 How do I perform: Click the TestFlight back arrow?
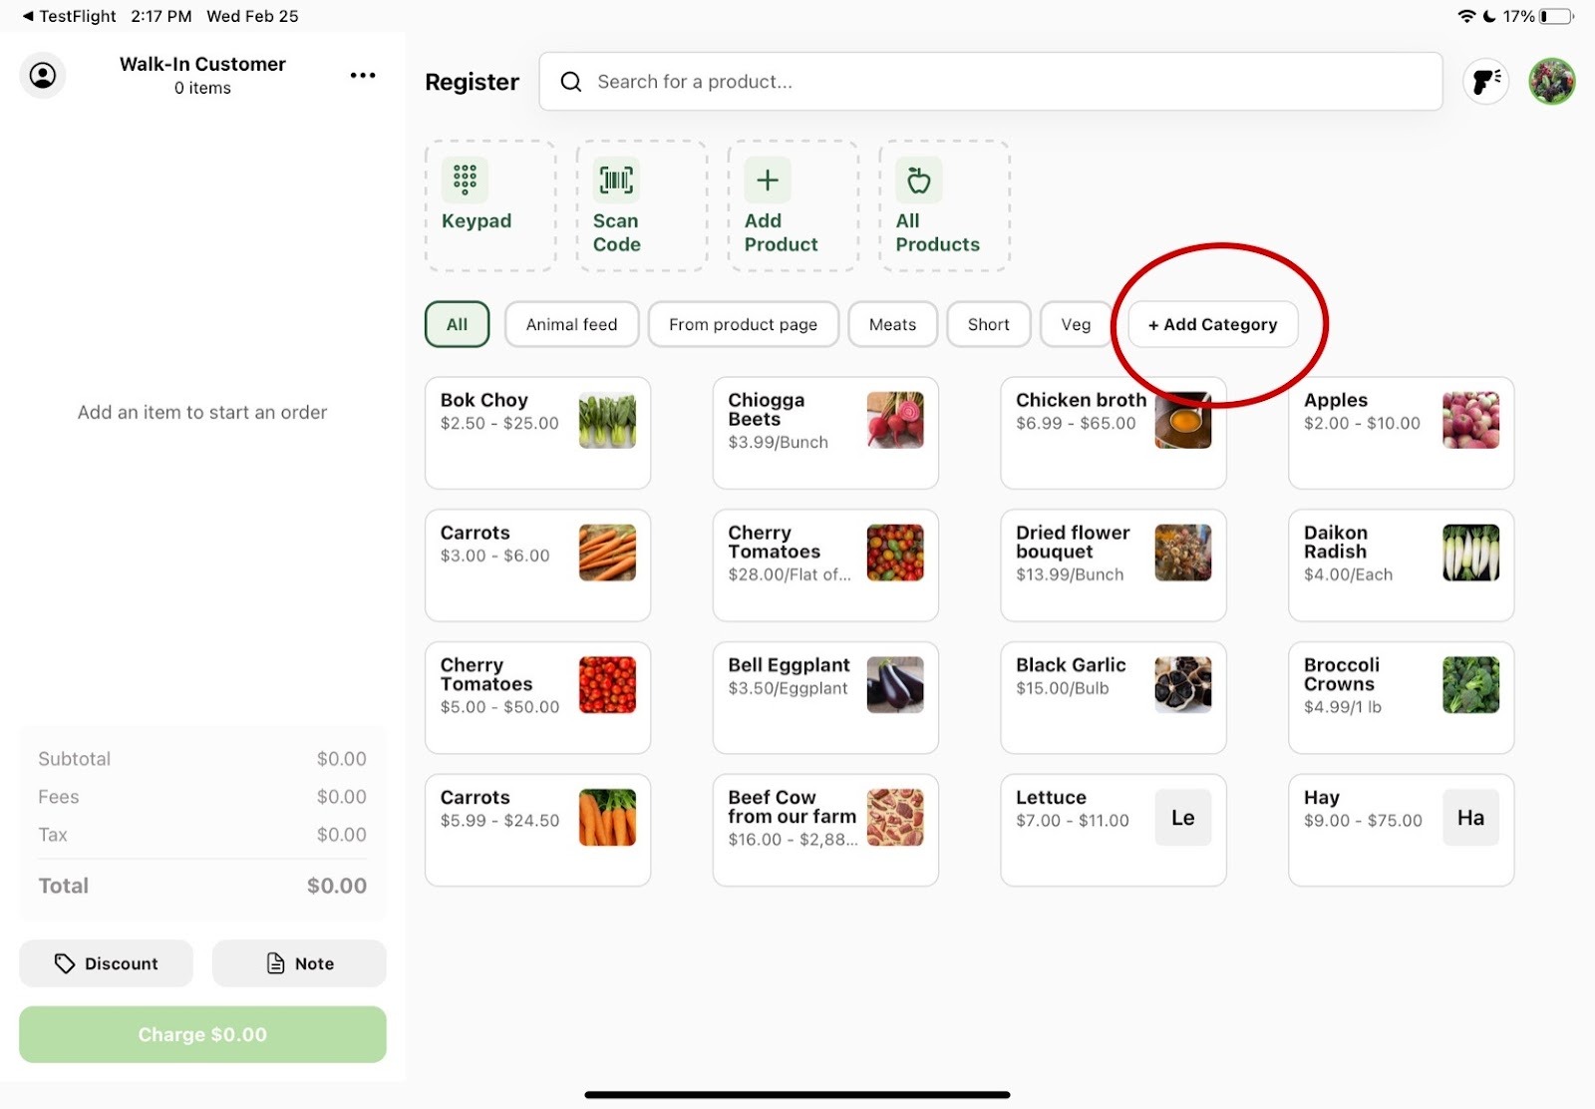click(x=28, y=16)
